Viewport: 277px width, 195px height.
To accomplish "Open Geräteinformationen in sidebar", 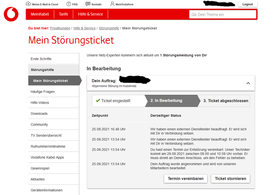I will pos(54,190).
